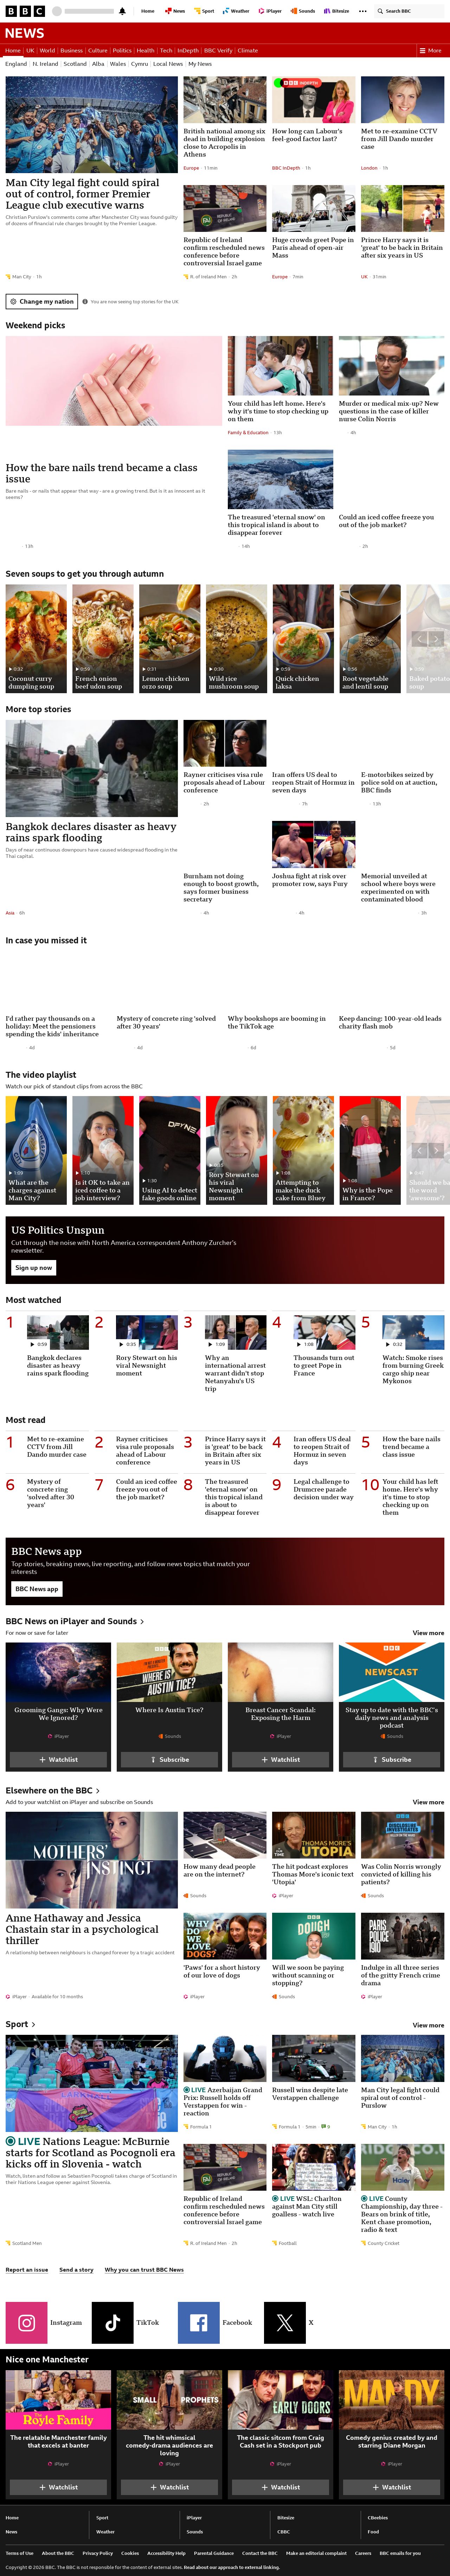
Task: Advance the soups carousel with right arrow
Action: [x=436, y=639]
